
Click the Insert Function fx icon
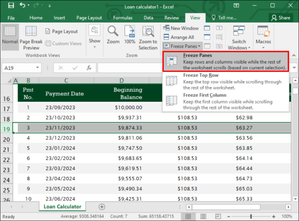click(x=89, y=68)
